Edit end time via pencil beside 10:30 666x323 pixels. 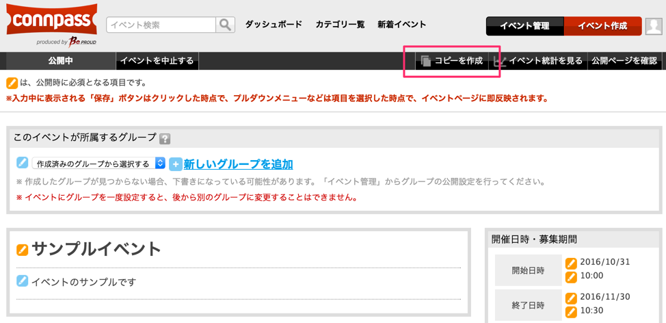571,311
